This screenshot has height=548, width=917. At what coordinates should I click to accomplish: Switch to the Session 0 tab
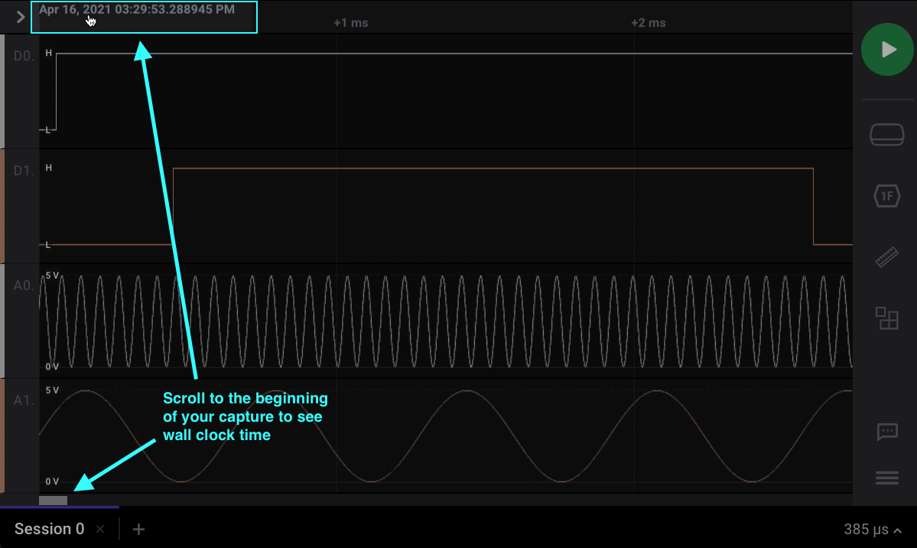(x=49, y=529)
